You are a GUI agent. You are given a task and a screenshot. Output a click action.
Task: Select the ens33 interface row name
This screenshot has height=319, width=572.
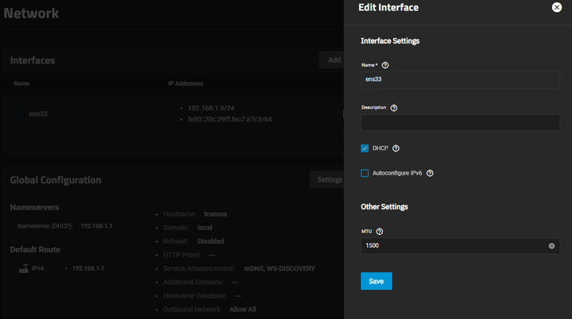coord(38,113)
